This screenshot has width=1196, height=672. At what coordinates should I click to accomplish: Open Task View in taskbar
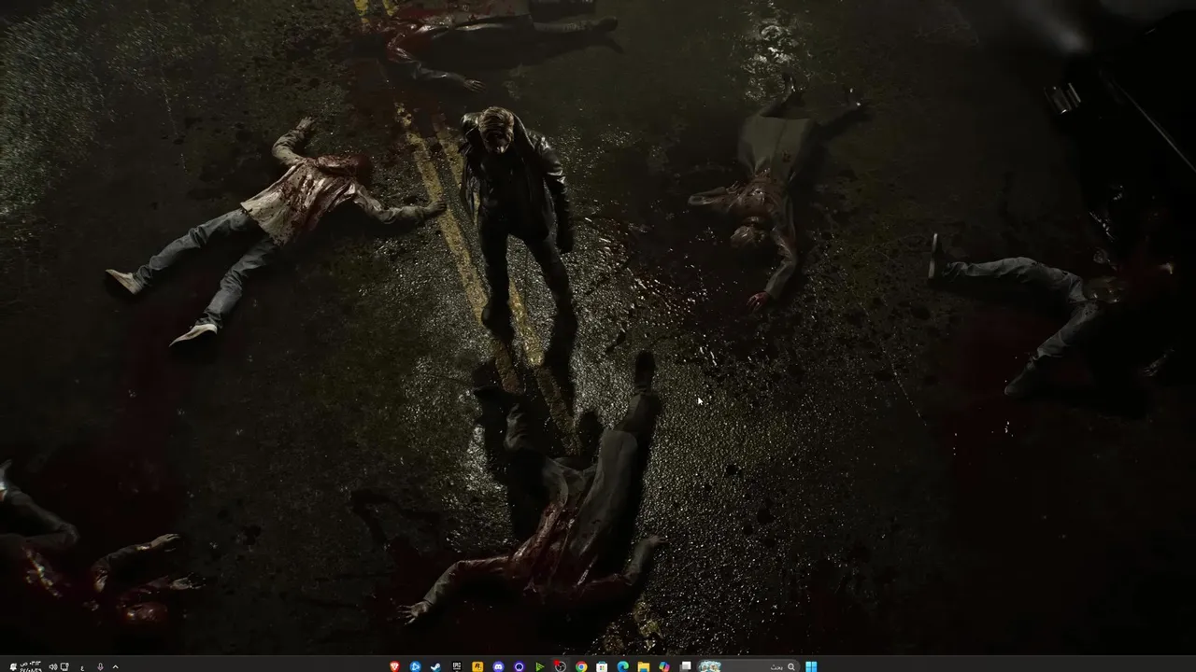[x=685, y=666]
